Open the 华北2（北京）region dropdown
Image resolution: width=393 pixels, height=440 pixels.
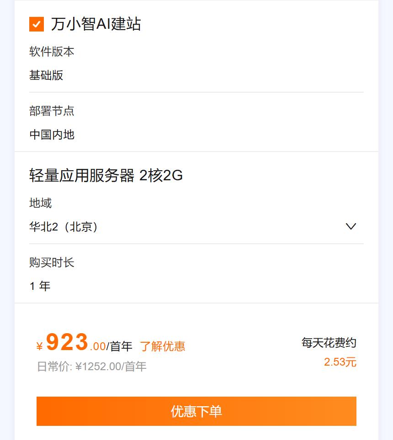[x=64, y=227]
